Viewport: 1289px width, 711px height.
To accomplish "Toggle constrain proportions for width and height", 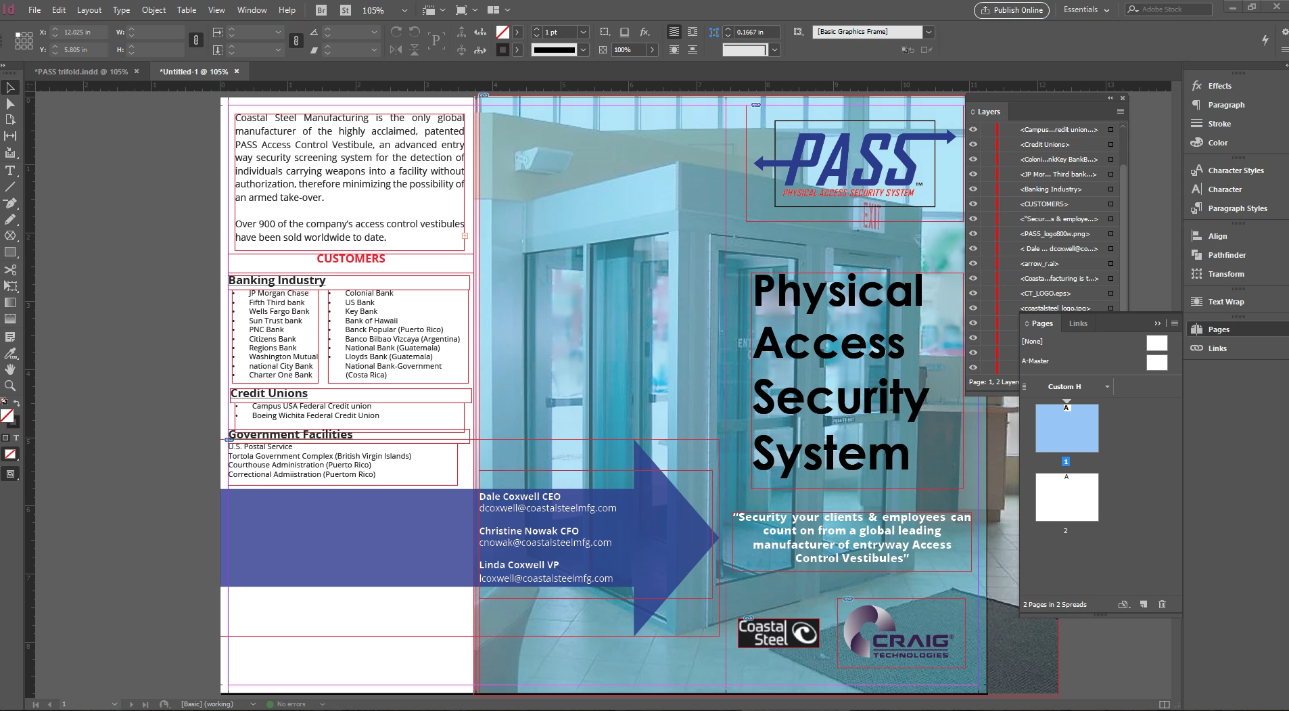I will (x=195, y=41).
